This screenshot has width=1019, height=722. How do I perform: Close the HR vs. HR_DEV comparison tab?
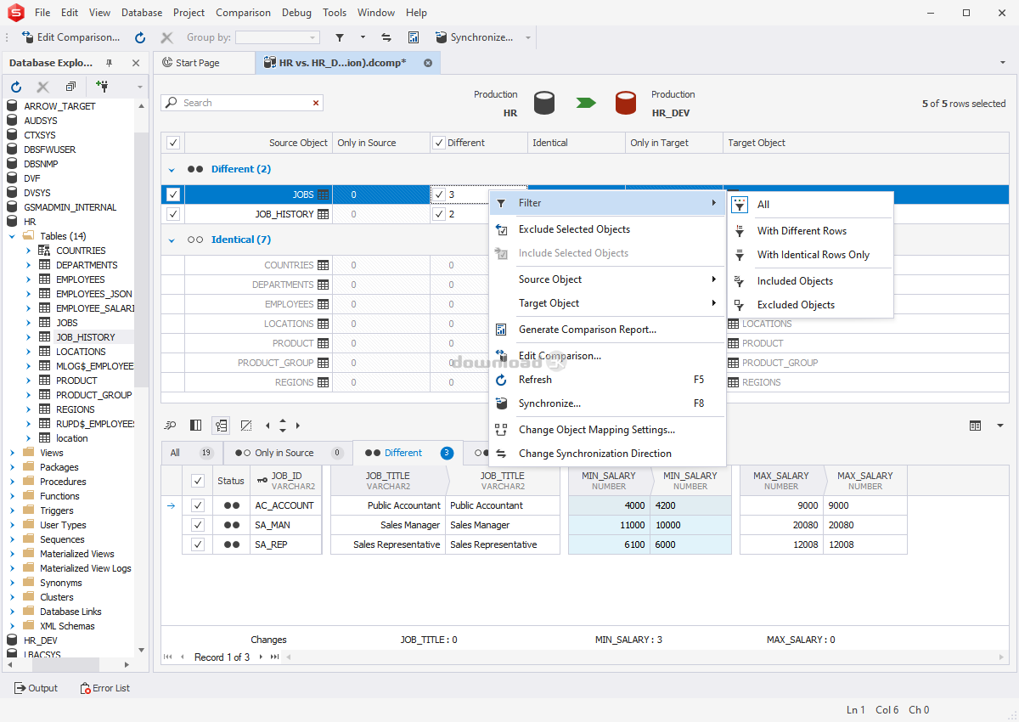pos(428,63)
